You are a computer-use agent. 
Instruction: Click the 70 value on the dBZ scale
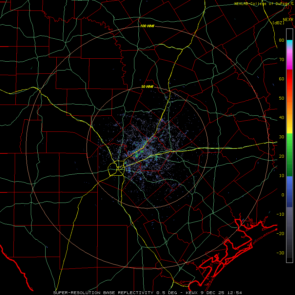point(282,59)
